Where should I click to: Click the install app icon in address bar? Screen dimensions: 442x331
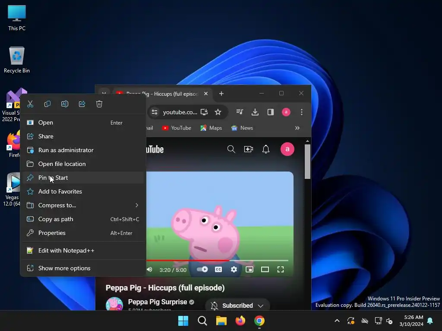click(x=204, y=112)
